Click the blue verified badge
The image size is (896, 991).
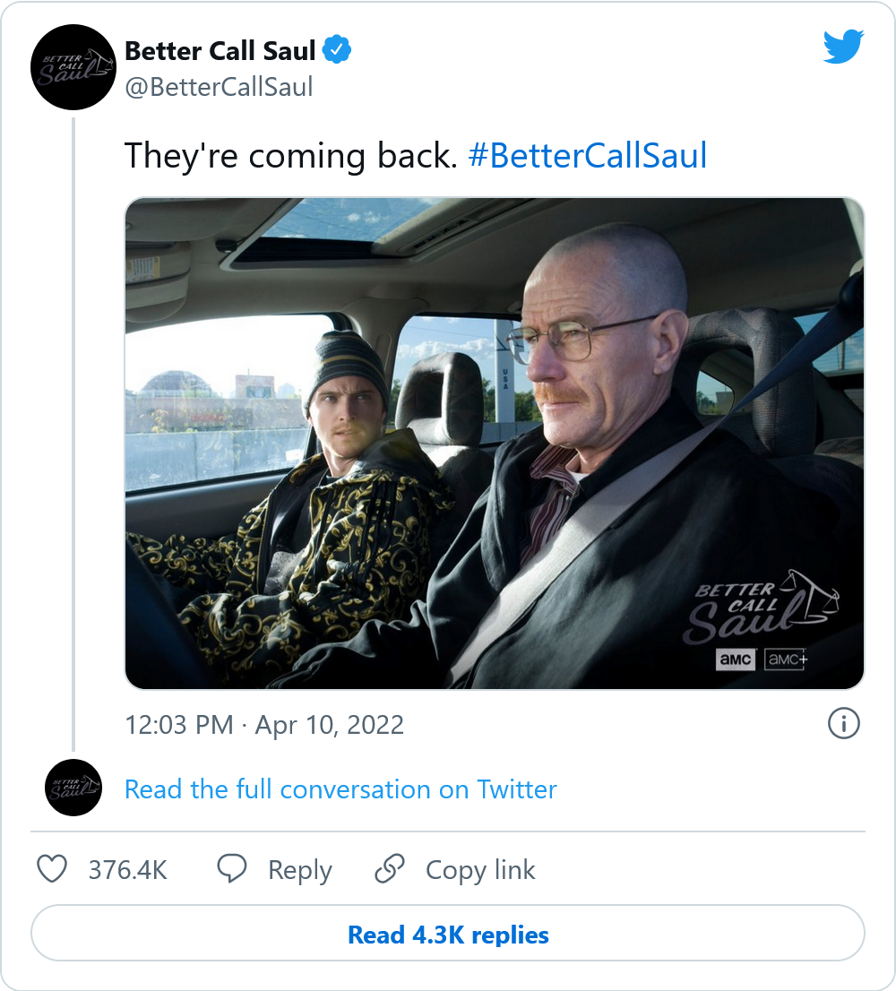pos(337,51)
